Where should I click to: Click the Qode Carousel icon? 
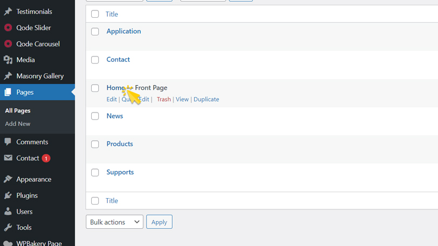(8, 44)
